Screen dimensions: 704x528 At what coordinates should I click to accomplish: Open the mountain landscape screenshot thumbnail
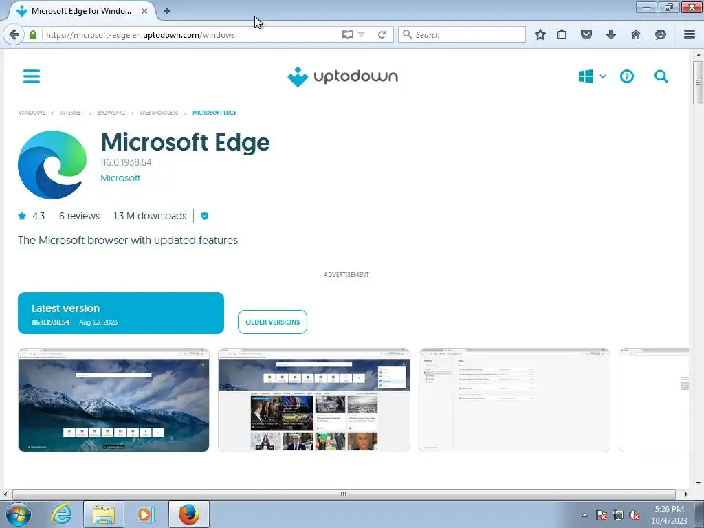click(x=113, y=400)
